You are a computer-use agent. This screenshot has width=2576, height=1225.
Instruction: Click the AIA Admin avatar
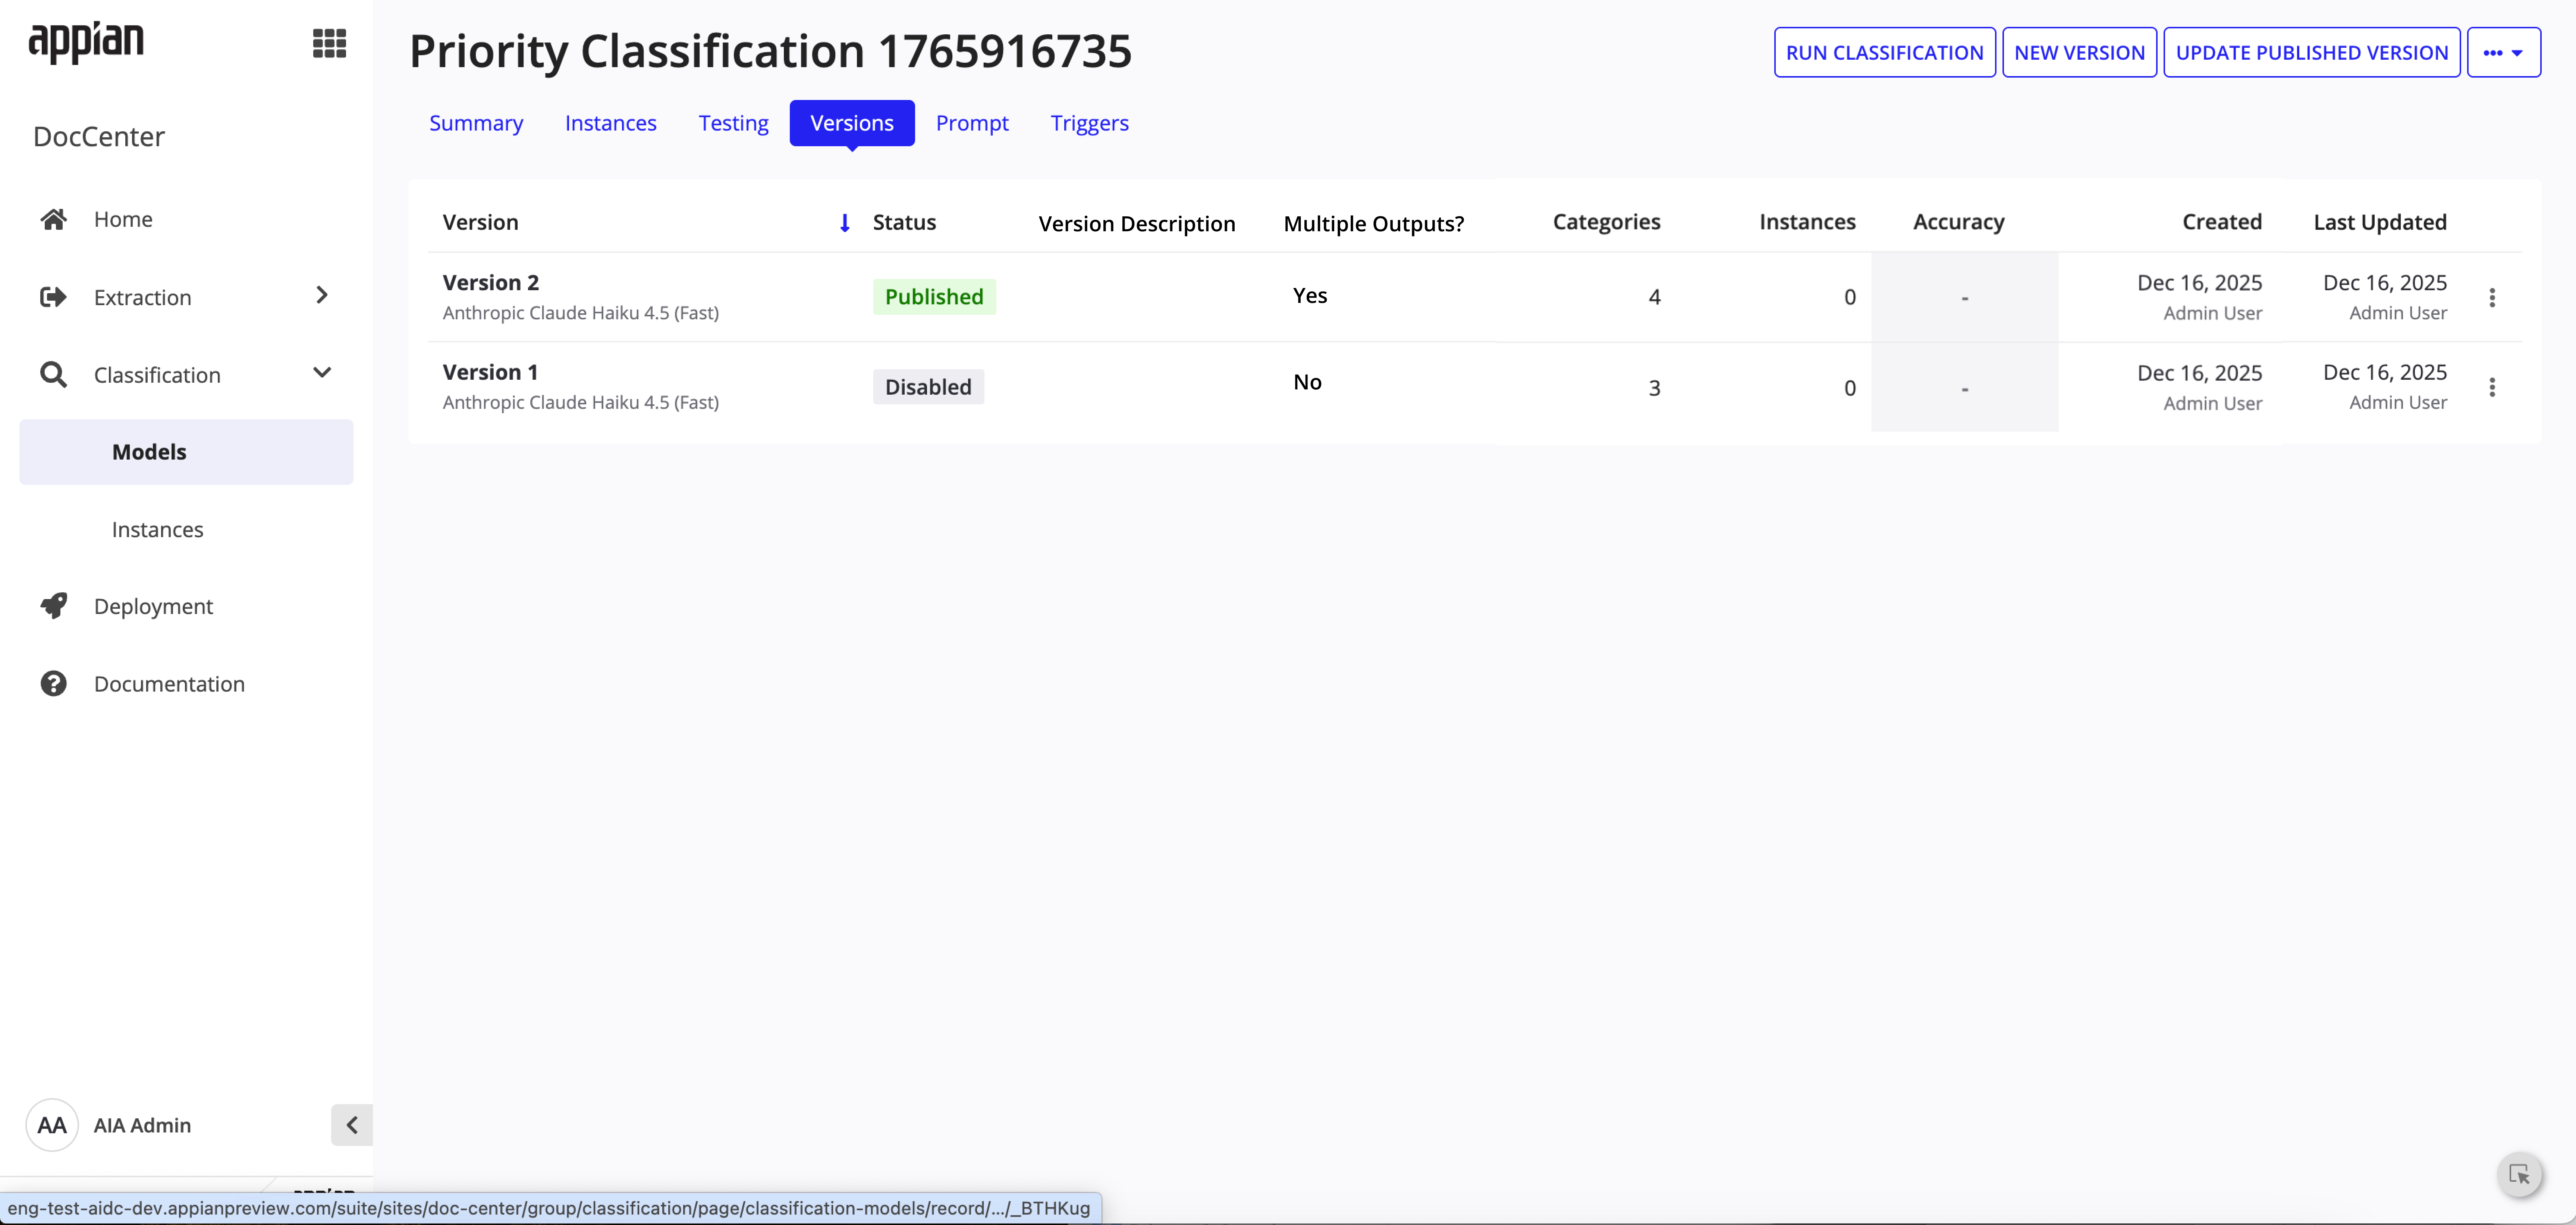coord(51,1125)
